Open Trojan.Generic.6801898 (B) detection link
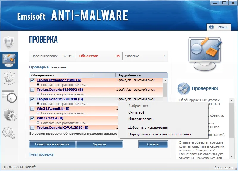238x171 pixels. click(60, 99)
